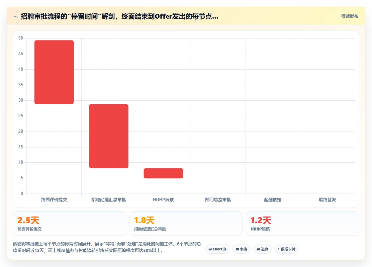
Task: Click the 招聘经理汇总审批 axis label
Action: [109, 200]
